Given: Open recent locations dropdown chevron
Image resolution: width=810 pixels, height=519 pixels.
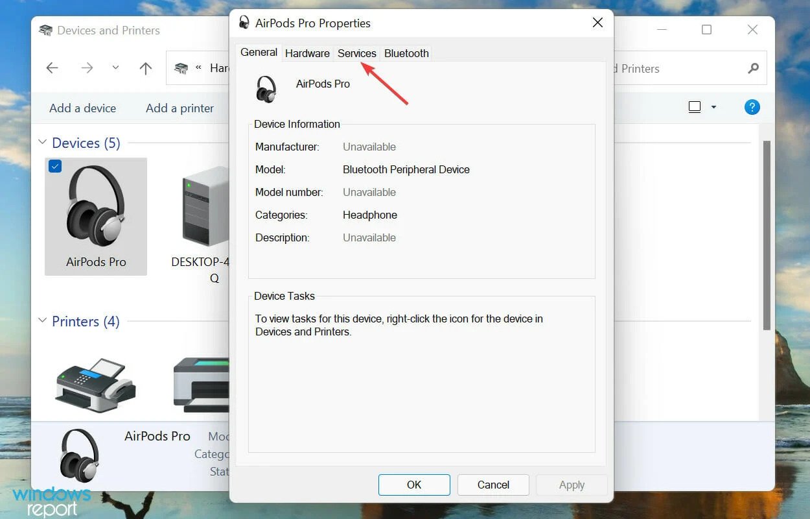Looking at the screenshot, I should click(x=115, y=68).
